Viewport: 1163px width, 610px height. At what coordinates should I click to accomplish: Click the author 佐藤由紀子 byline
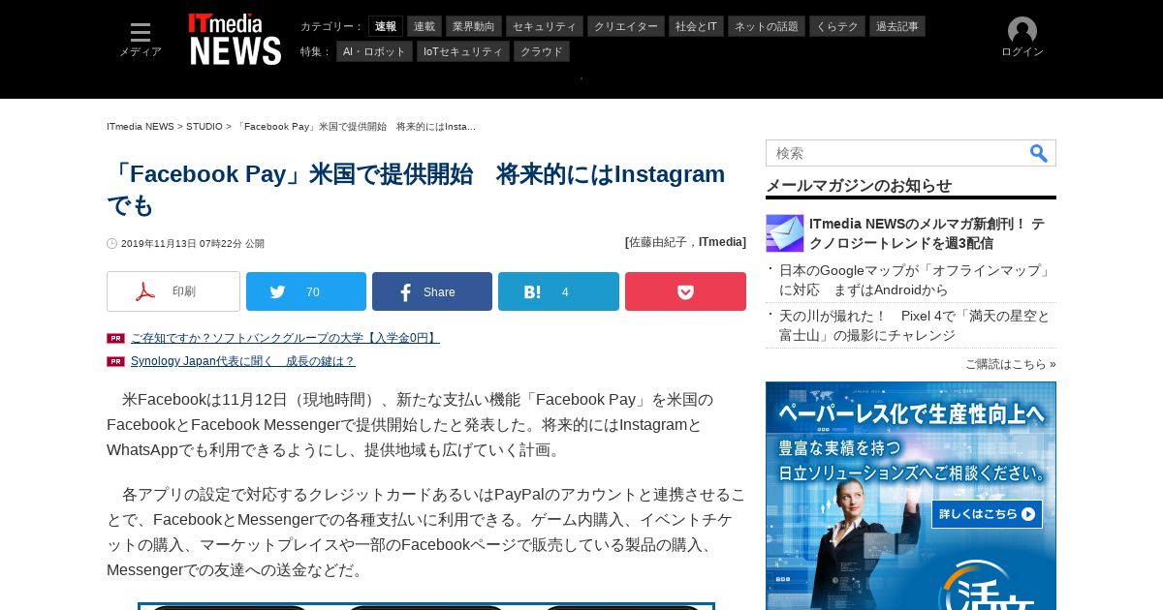pos(663,242)
